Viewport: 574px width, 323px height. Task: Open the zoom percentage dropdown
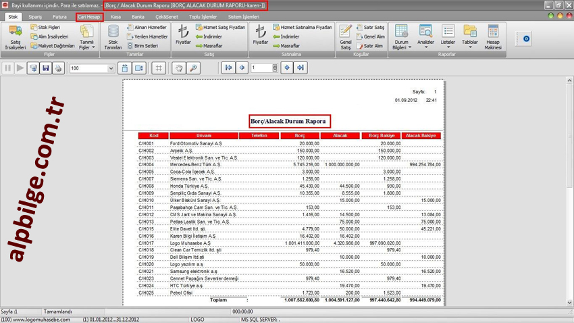tap(111, 68)
